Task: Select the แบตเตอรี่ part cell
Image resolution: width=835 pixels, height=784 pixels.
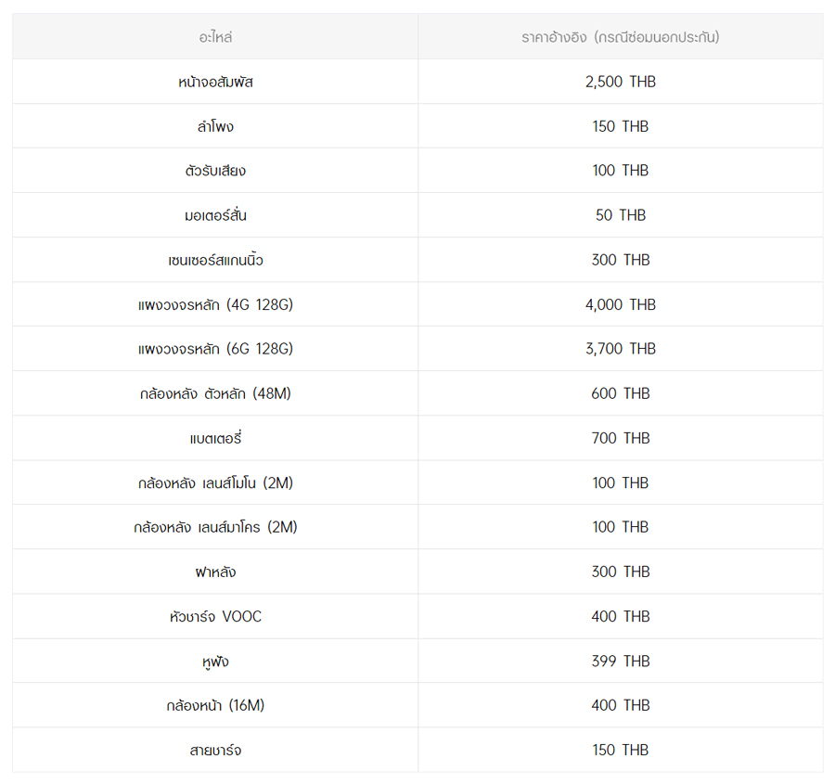Action: (215, 438)
